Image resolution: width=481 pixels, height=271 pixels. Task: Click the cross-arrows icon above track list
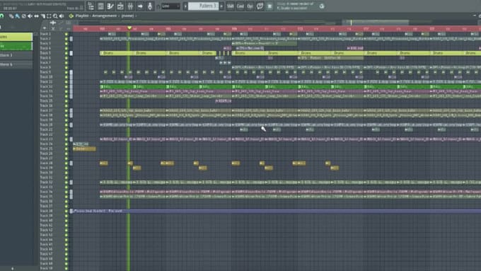tap(53, 23)
